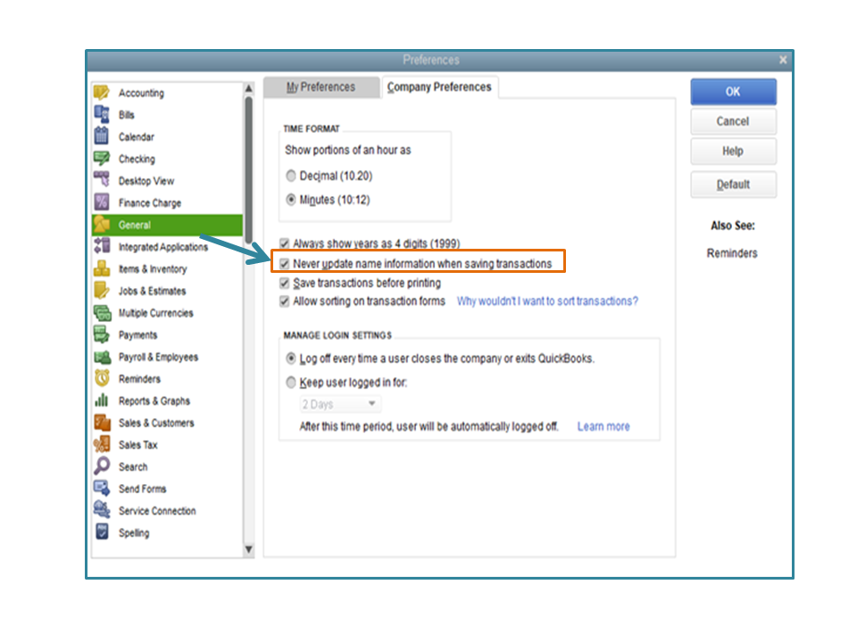Select Minutes (10:12) time format

tap(291, 200)
